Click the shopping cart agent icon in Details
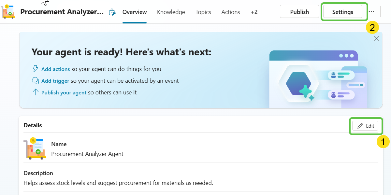The height and width of the screenshot is (195, 391). coord(35,148)
